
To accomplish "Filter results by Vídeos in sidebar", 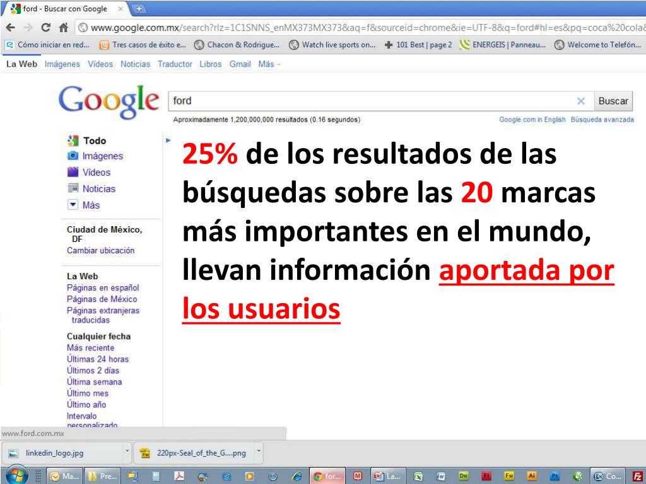I will pos(89,173).
